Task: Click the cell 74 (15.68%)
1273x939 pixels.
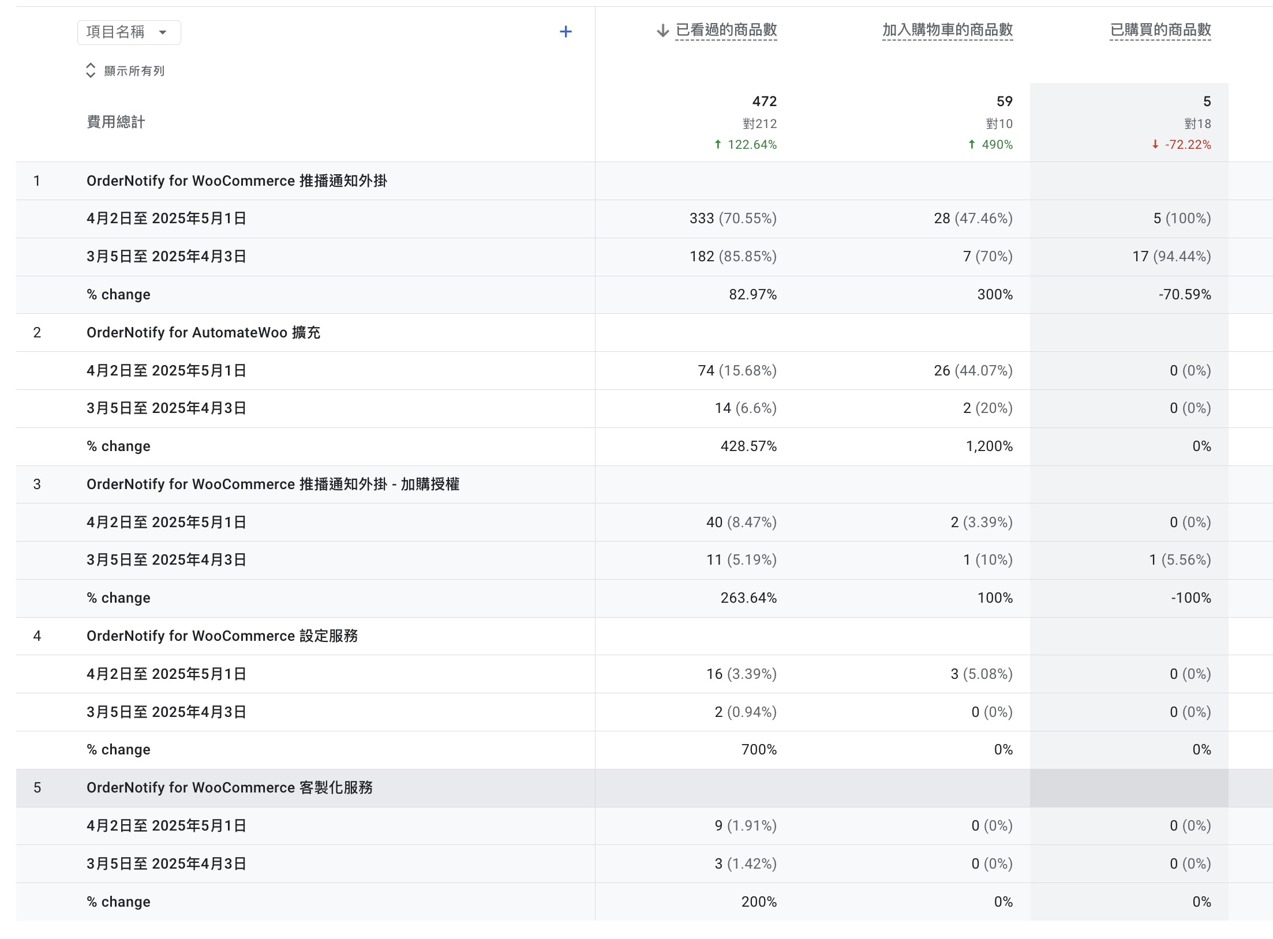Action: click(x=737, y=371)
